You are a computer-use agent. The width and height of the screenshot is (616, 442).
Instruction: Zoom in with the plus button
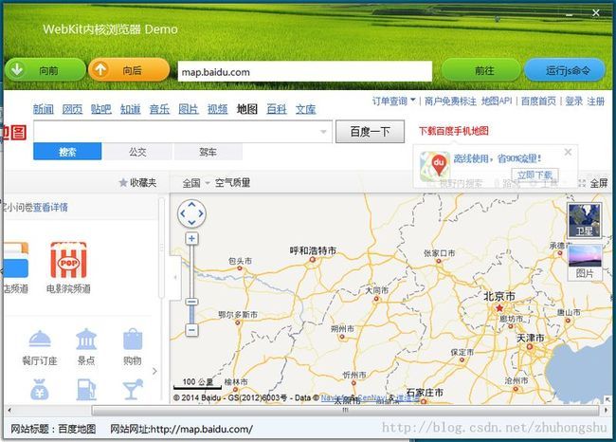191,238
